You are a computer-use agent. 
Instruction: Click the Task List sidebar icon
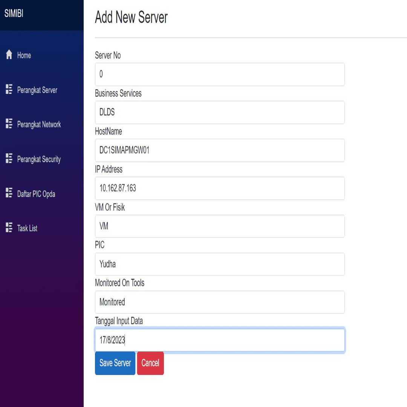(x=9, y=228)
